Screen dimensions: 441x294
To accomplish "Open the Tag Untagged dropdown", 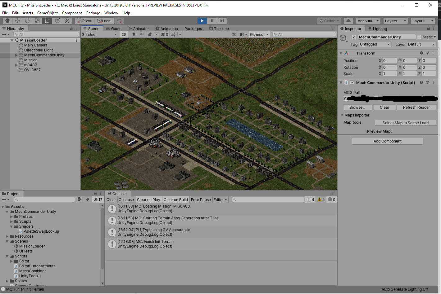I will click(375, 44).
